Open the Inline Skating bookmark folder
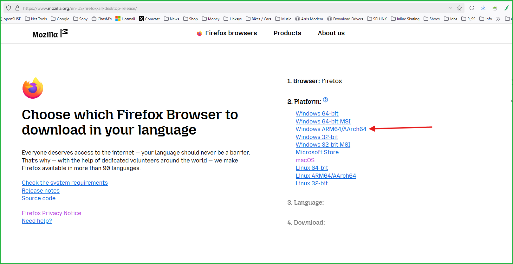 [x=405, y=19]
